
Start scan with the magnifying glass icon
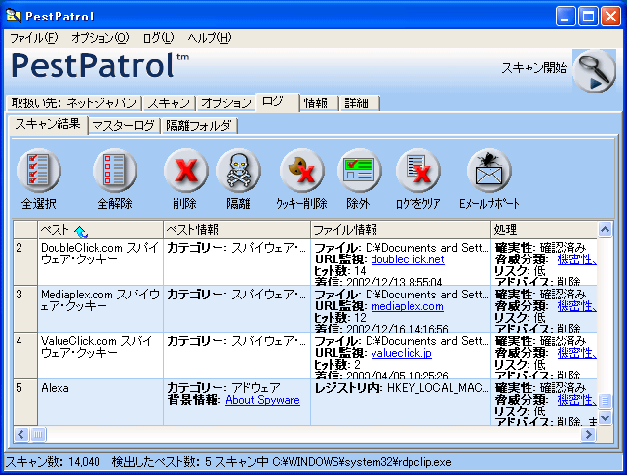tap(594, 71)
